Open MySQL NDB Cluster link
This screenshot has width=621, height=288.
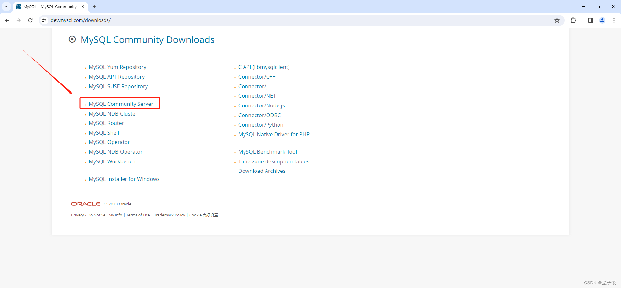(113, 114)
